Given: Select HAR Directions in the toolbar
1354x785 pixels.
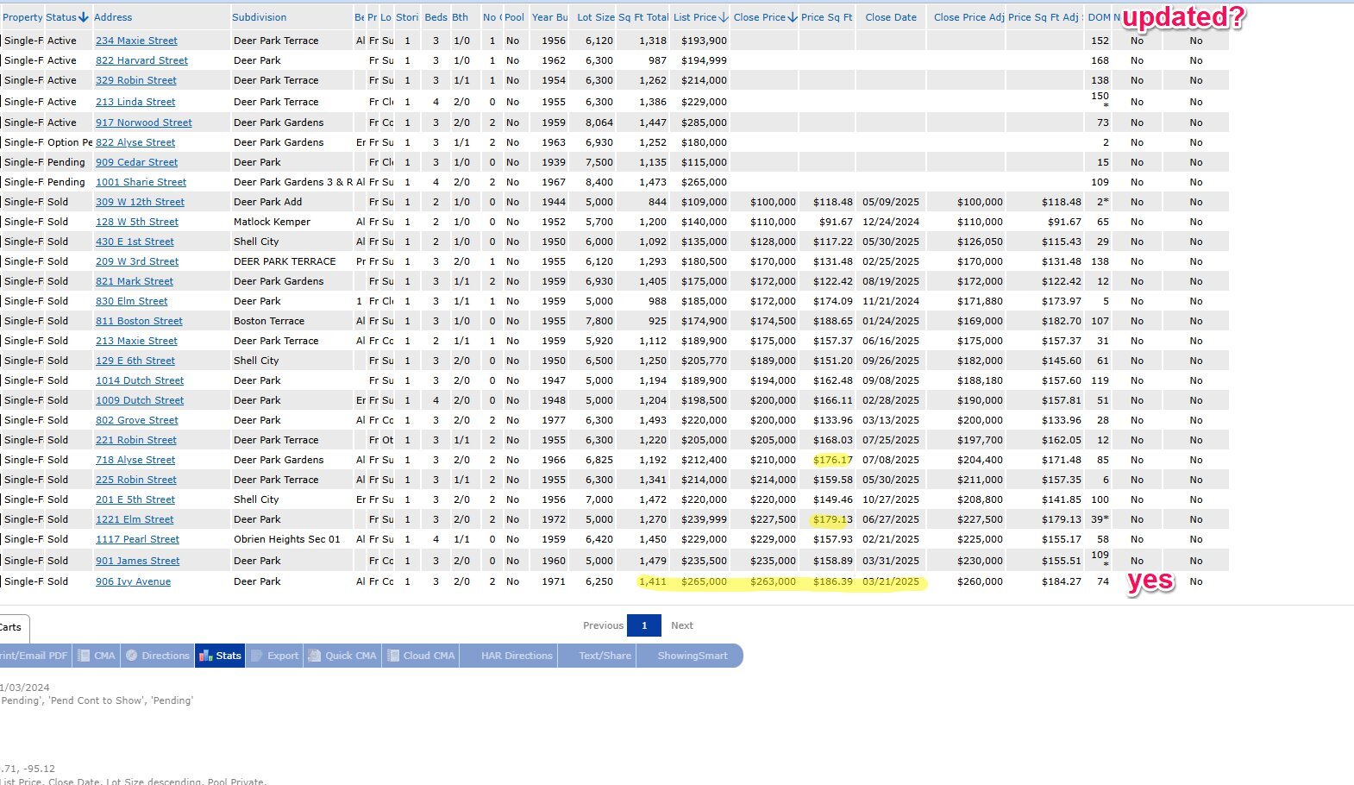Looking at the screenshot, I should pos(516,656).
